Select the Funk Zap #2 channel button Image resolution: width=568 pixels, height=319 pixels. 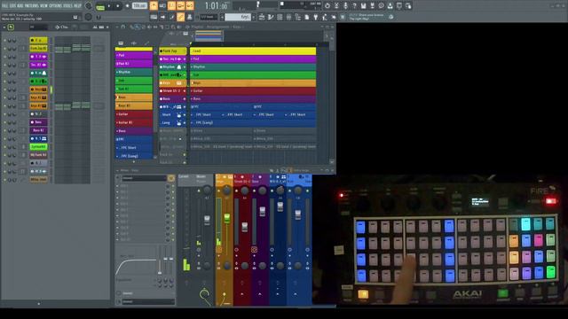coord(38,49)
